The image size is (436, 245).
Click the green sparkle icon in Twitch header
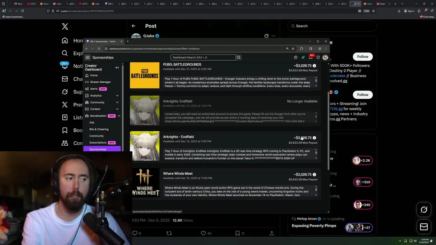click(x=303, y=58)
